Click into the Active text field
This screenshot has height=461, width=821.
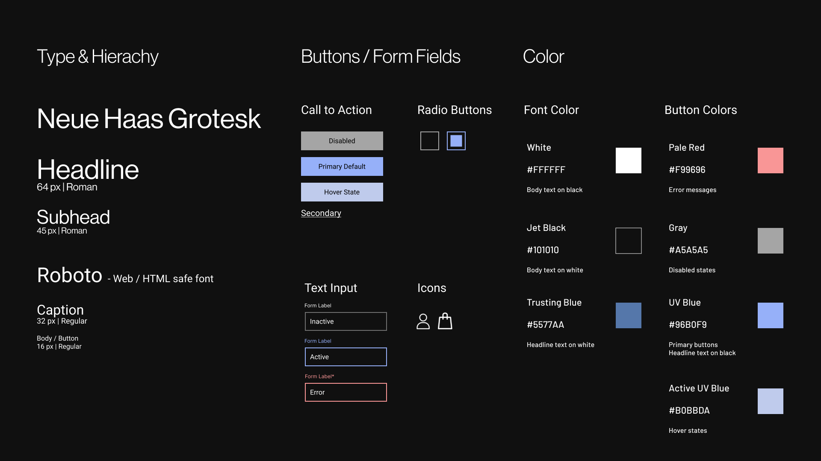coord(346,357)
